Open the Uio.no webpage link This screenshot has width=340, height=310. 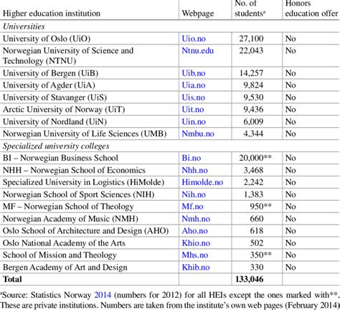(194, 39)
